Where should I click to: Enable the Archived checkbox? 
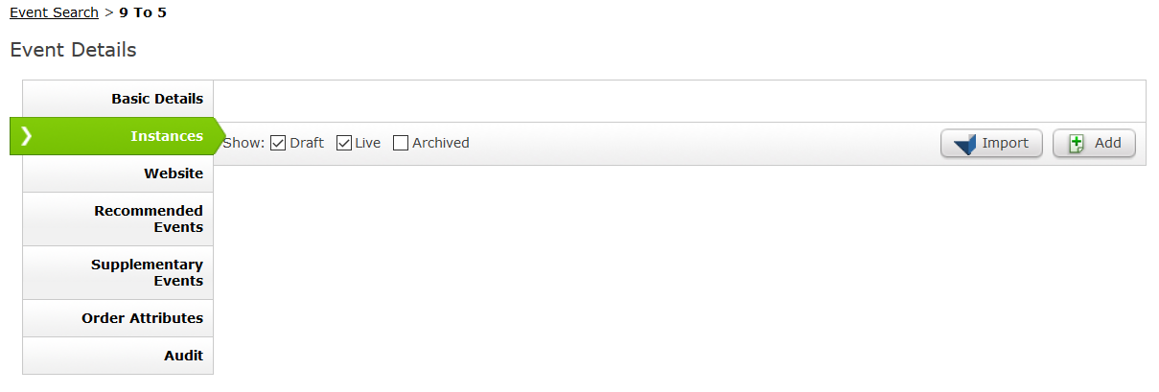pyautogui.click(x=401, y=143)
